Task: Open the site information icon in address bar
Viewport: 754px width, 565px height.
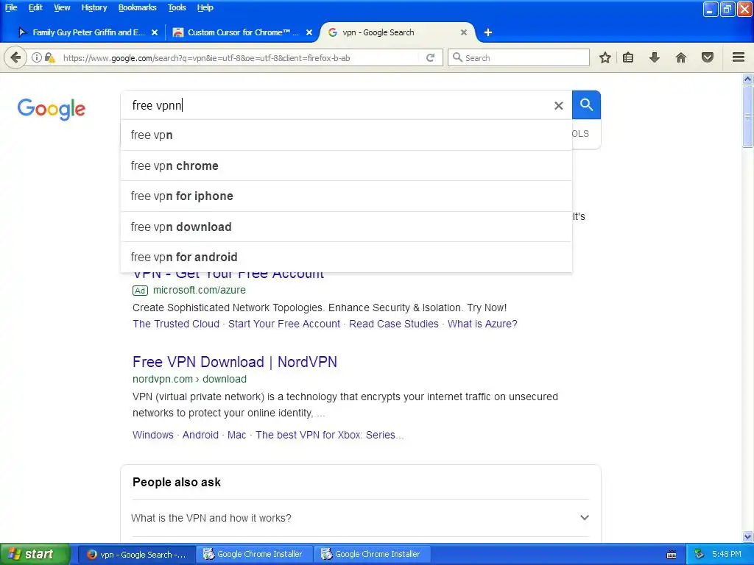Action: click(37, 57)
